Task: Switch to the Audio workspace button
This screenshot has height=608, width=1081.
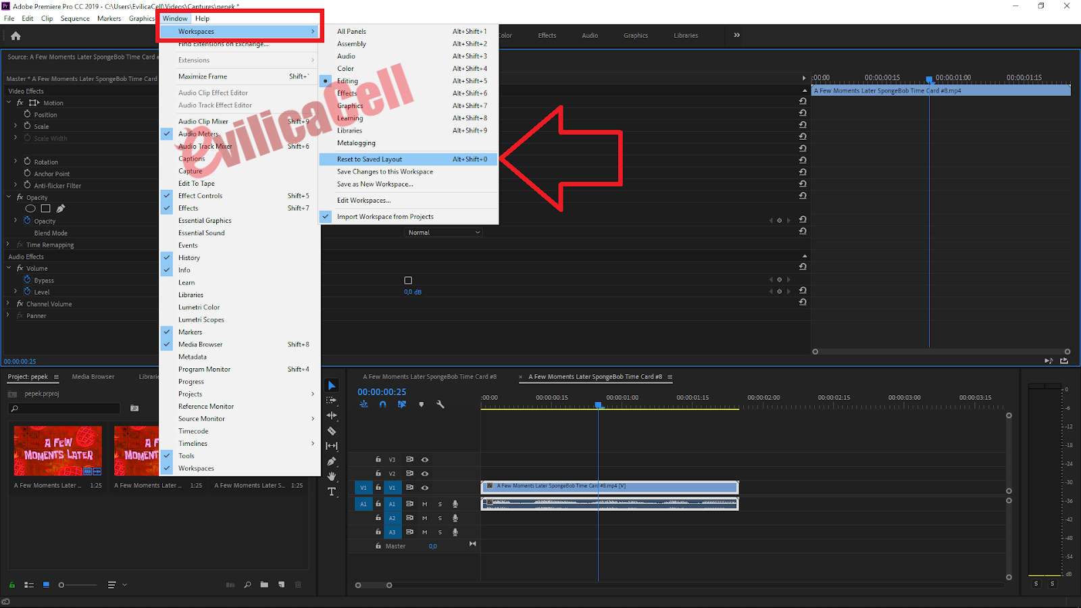Action: pyautogui.click(x=590, y=35)
